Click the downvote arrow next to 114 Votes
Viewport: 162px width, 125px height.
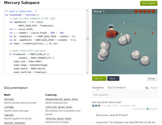[117, 106]
